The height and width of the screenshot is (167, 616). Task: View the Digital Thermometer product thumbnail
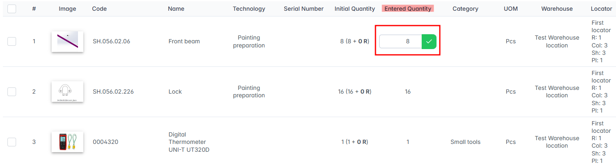67,142
